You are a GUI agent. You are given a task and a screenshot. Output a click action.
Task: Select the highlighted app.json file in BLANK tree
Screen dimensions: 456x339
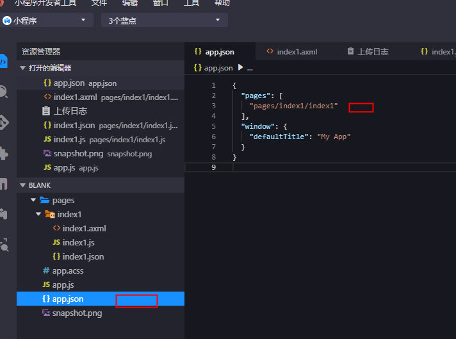click(101, 299)
